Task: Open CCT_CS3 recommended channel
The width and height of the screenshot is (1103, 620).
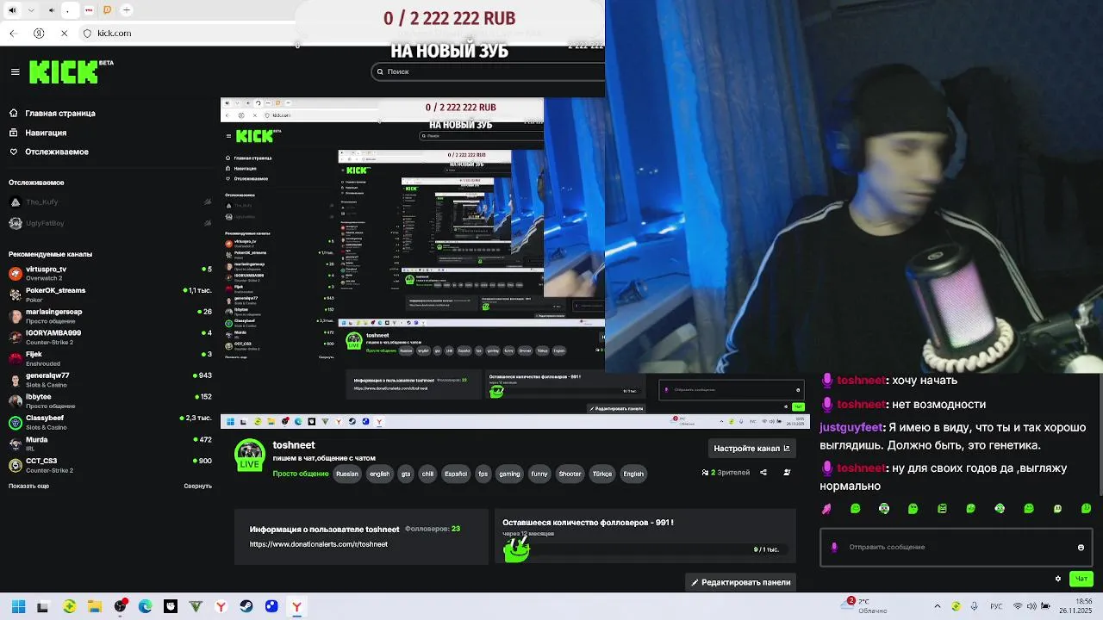Action: [x=109, y=465]
